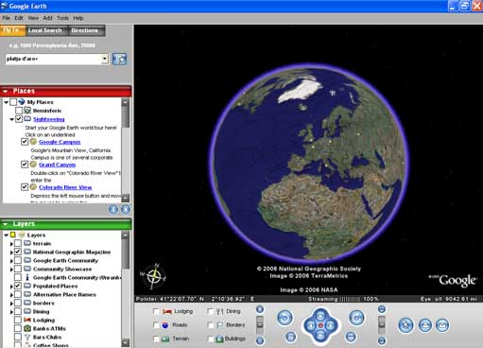This screenshot has width=483, height=348.
Task: Open the Tools menu
Action: coord(62,18)
